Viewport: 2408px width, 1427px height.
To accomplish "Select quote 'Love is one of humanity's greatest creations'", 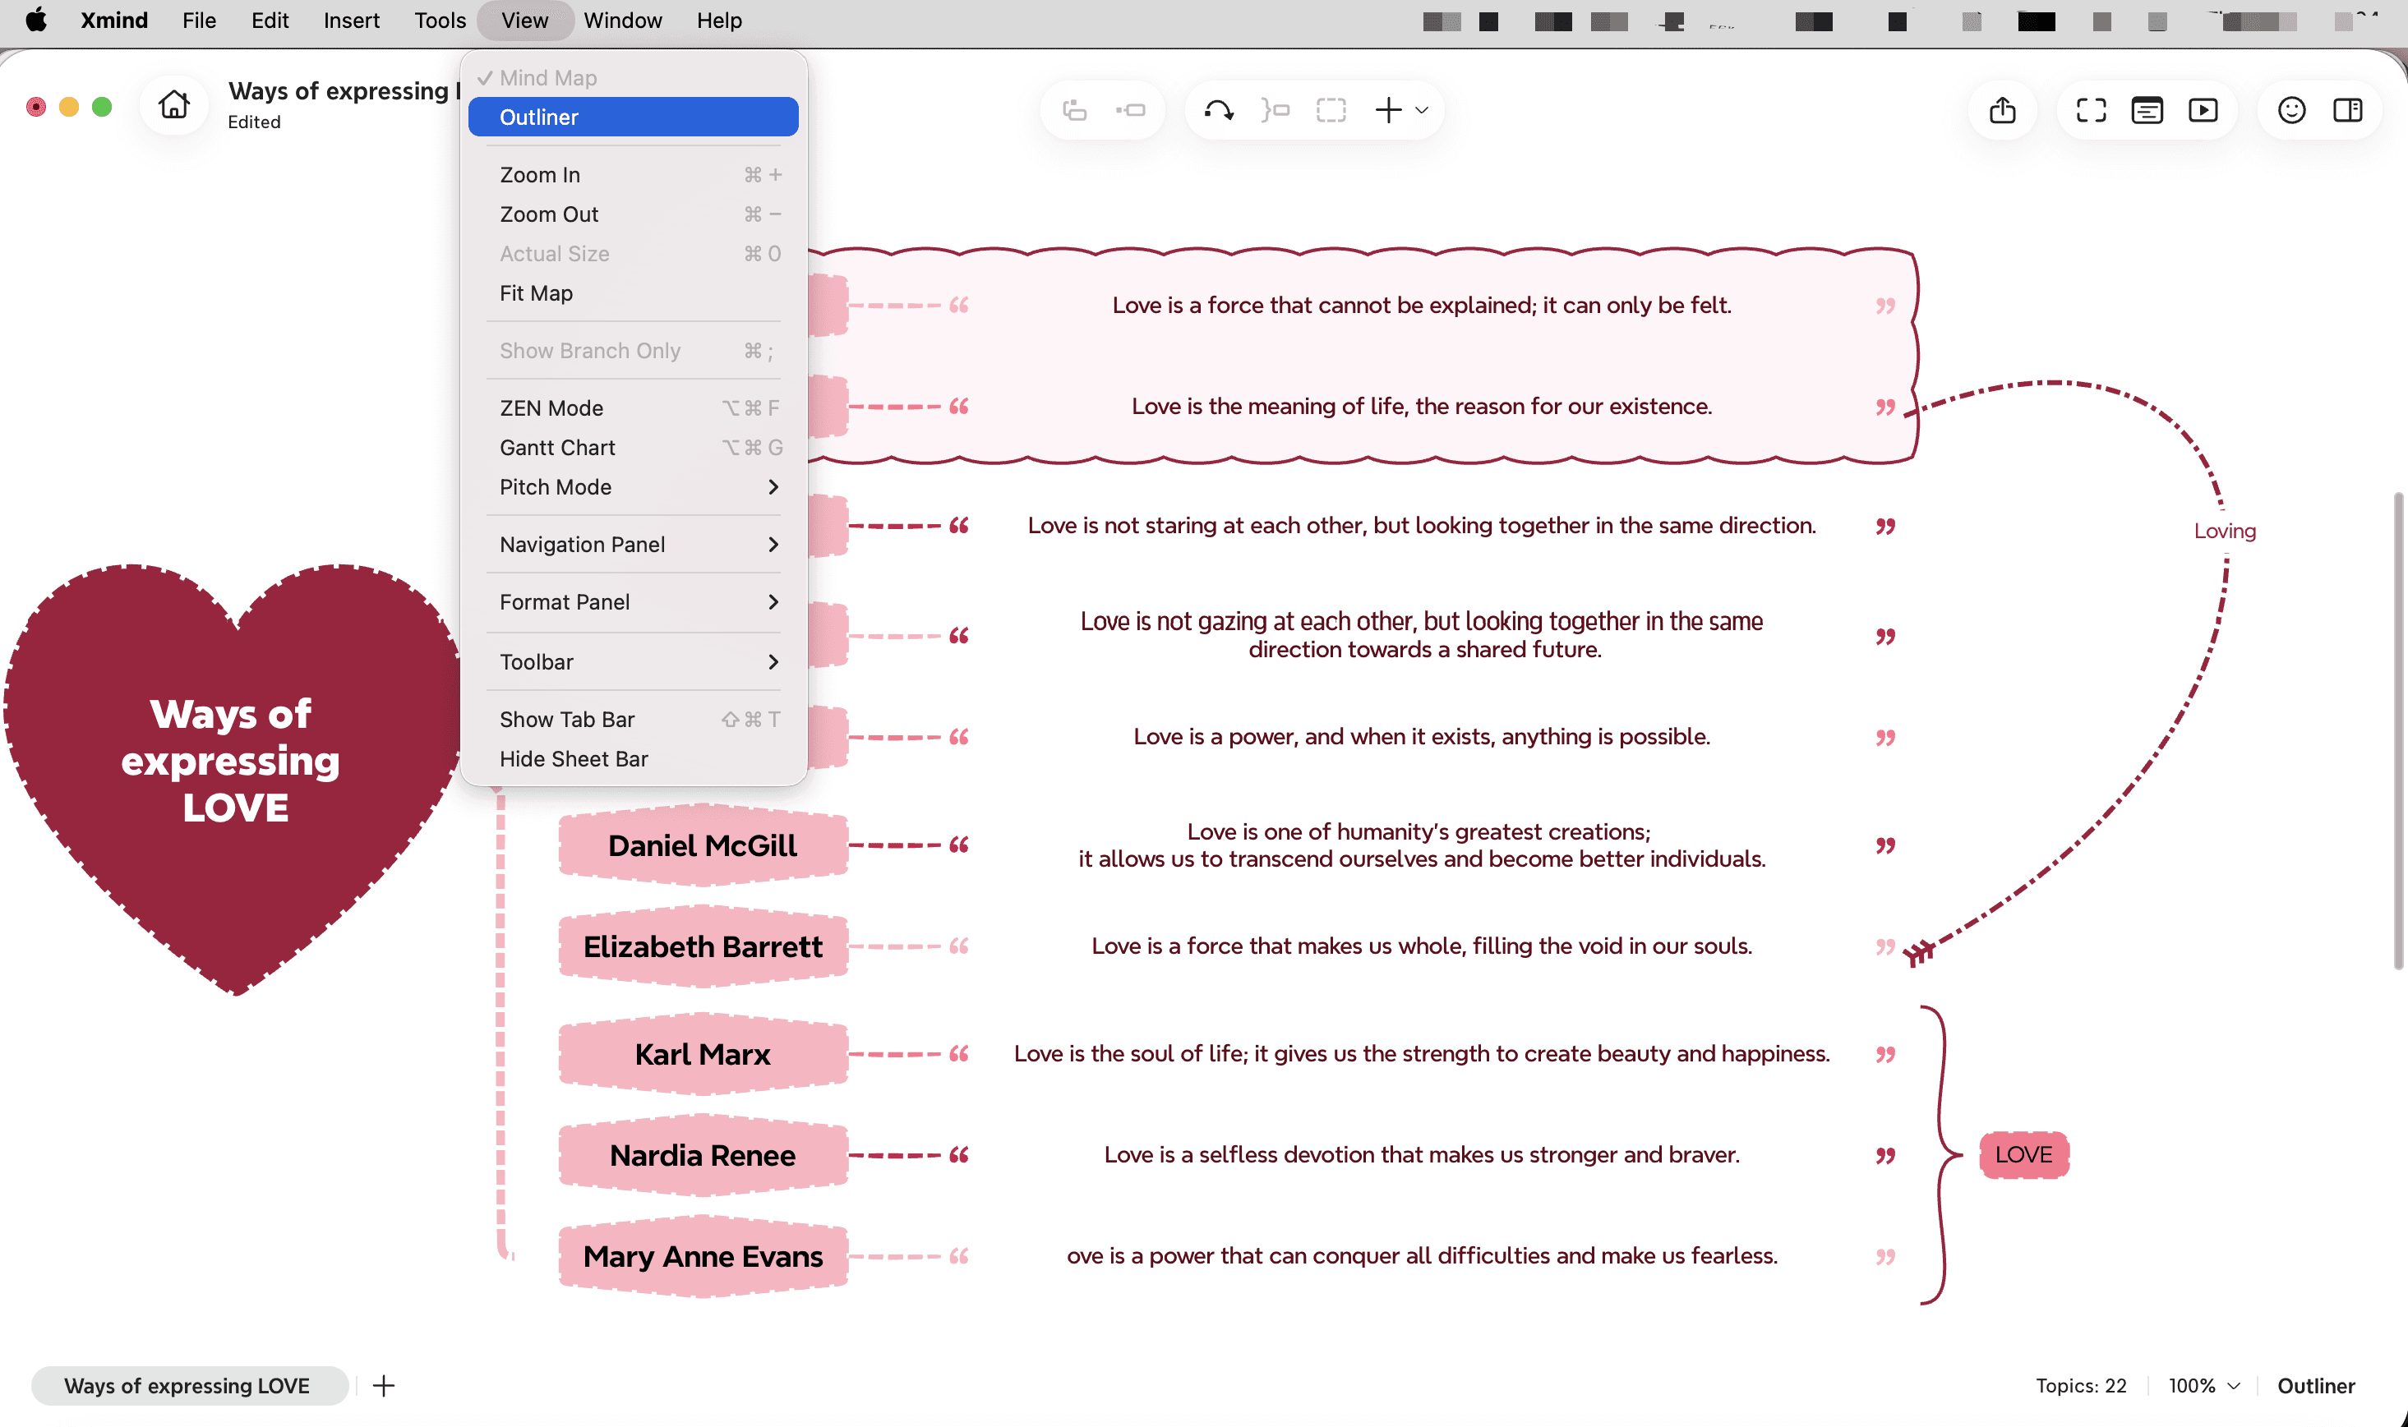I will pos(1421,845).
